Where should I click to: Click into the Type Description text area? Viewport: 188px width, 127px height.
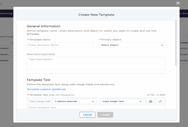click(x=96, y=63)
